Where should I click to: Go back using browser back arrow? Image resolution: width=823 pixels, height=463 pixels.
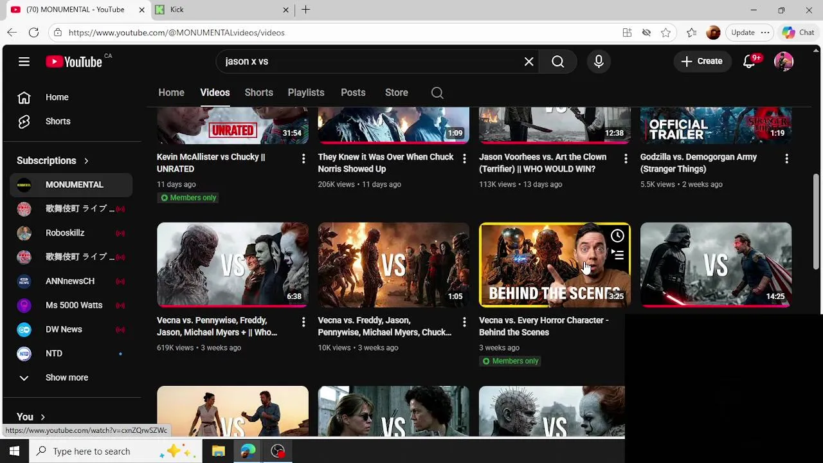pyautogui.click(x=12, y=33)
